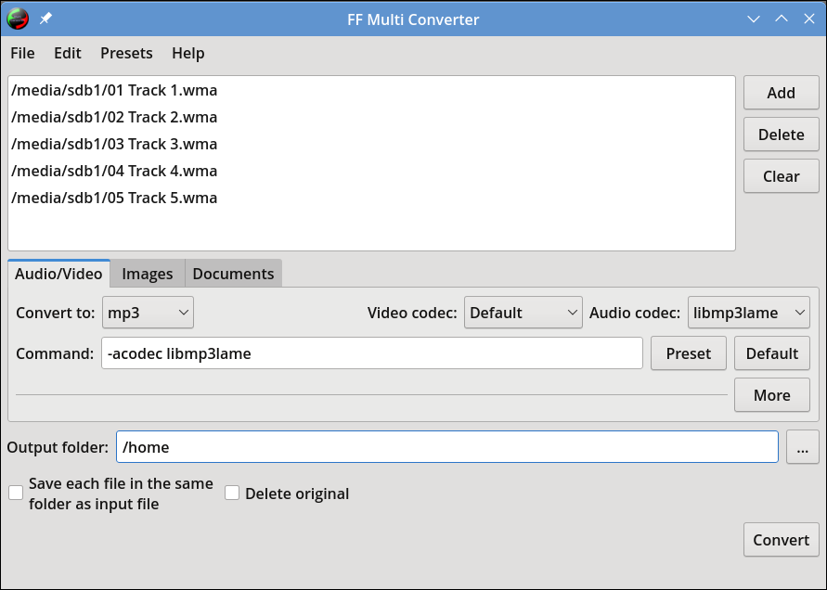The image size is (827, 590).
Task: Expand the Convert to mp3 dropdown
Action: pyautogui.click(x=148, y=312)
